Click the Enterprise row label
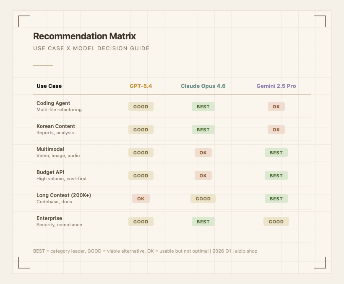The image size is (344, 284). [x=49, y=218]
